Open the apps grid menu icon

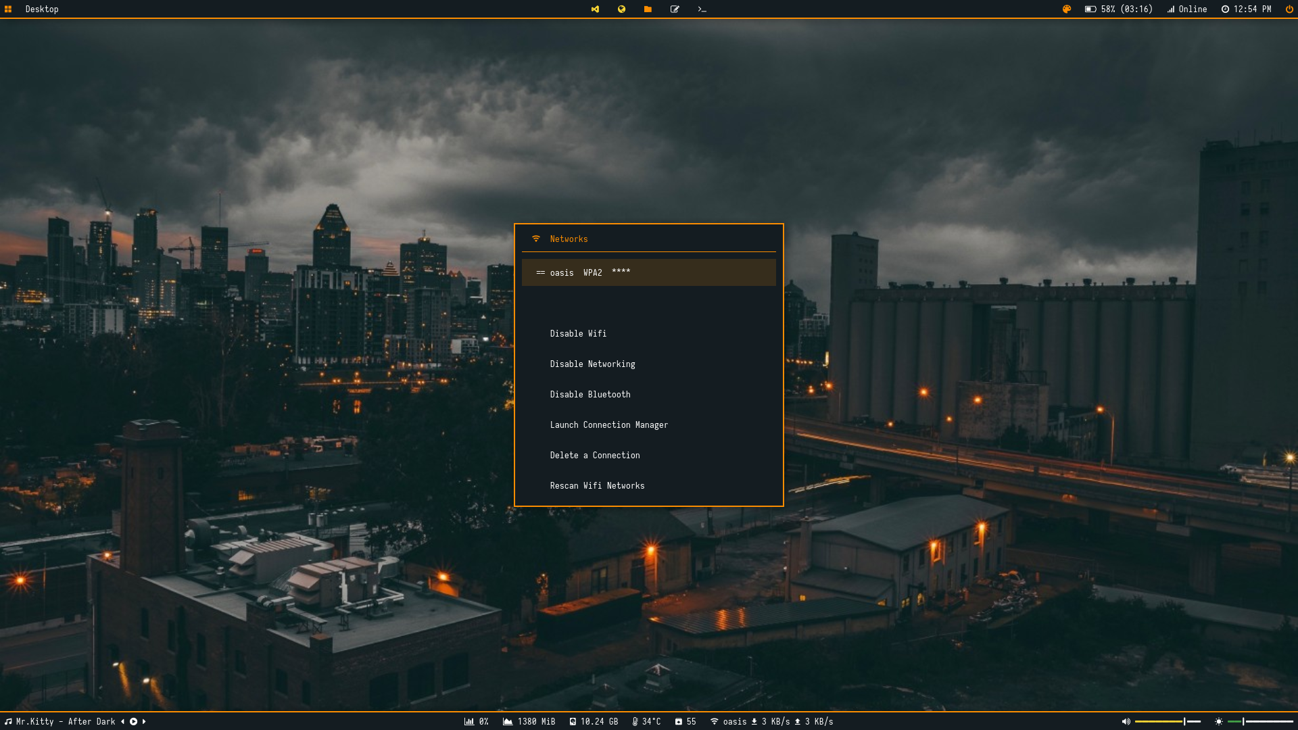click(8, 9)
